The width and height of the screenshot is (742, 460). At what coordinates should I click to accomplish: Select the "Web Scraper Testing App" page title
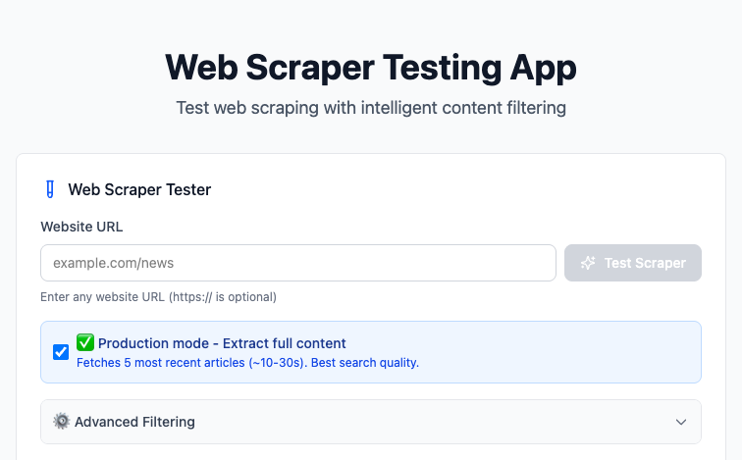[371, 67]
